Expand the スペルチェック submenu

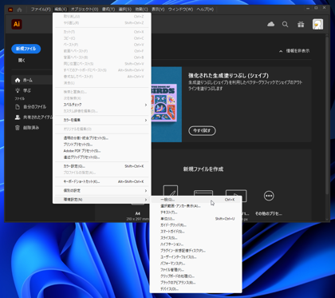tap(102, 105)
